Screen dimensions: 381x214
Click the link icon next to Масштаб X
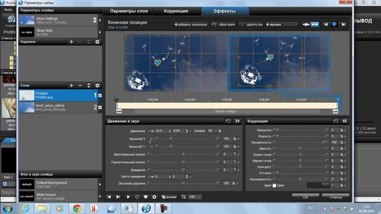pyautogui.click(x=151, y=143)
